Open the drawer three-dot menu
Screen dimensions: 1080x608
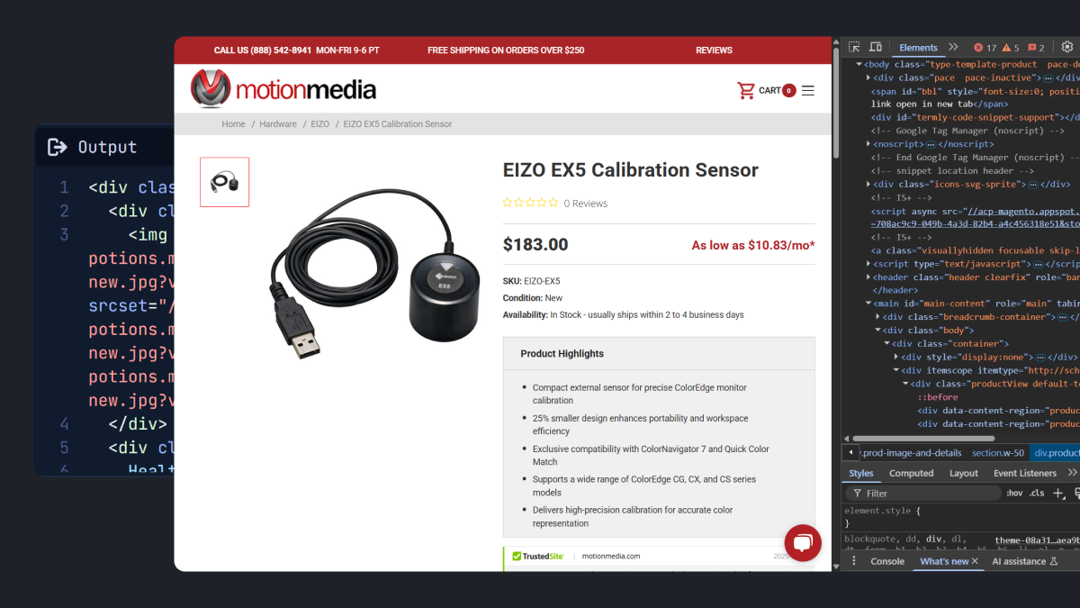854,561
